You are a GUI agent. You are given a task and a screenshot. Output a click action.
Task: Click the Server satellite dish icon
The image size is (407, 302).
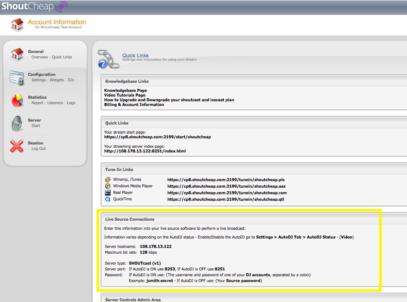(17, 123)
